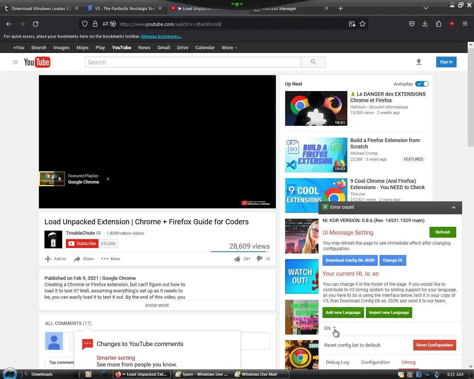Open the Configuration tab in the panel

point(375,362)
